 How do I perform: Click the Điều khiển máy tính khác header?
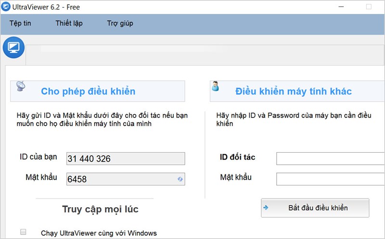point(293,91)
